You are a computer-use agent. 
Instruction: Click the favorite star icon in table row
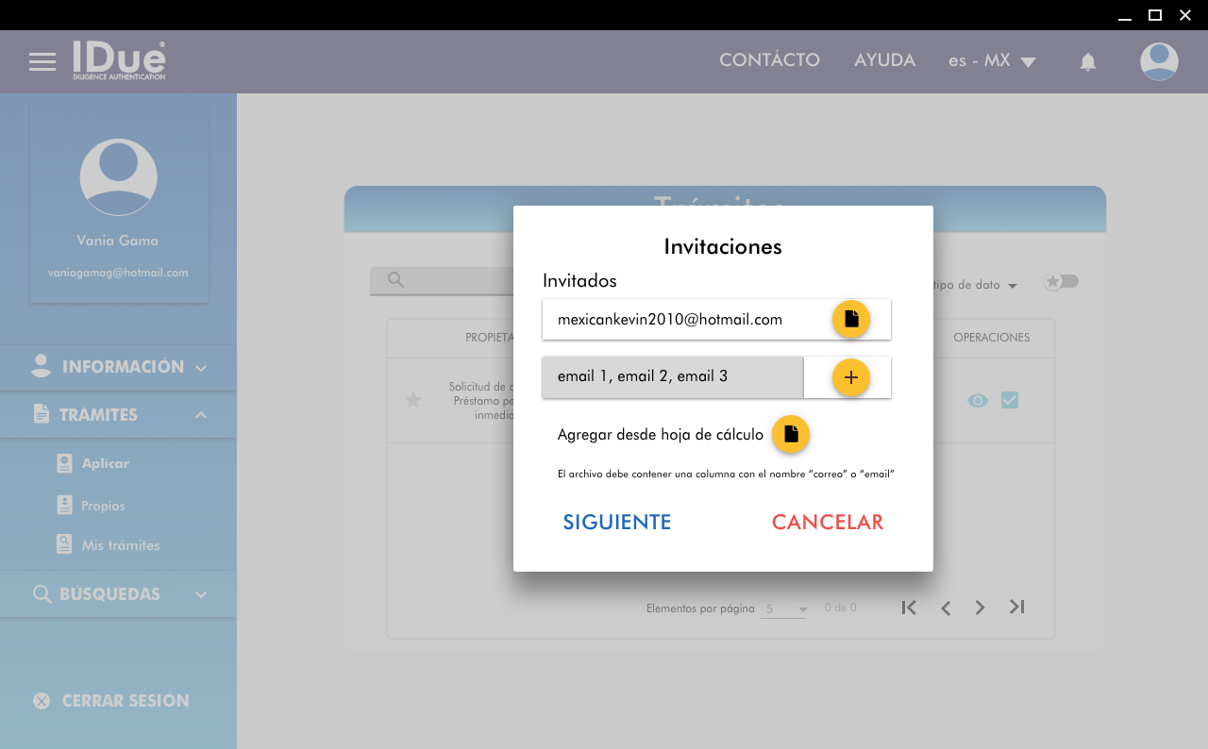[x=412, y=400]
